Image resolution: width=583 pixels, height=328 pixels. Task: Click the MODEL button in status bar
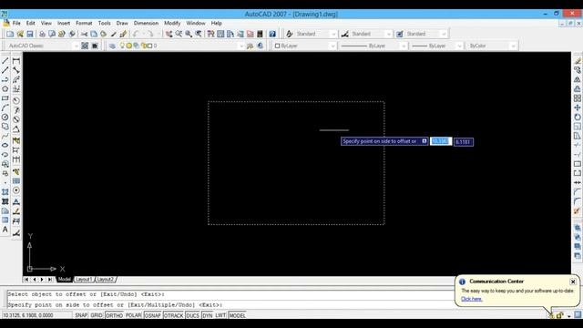(237, 315)
